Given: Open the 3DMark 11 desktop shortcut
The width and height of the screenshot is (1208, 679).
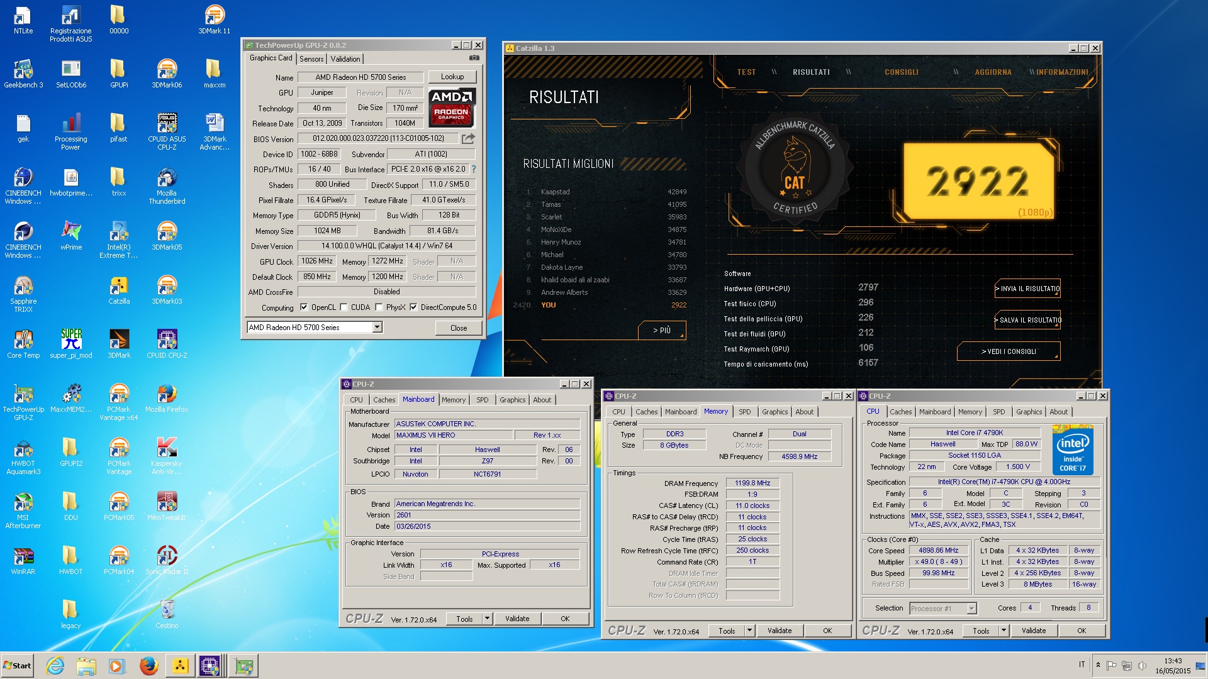Looking at the screenshot, I should pyautogui.click(x=215, y=19).
